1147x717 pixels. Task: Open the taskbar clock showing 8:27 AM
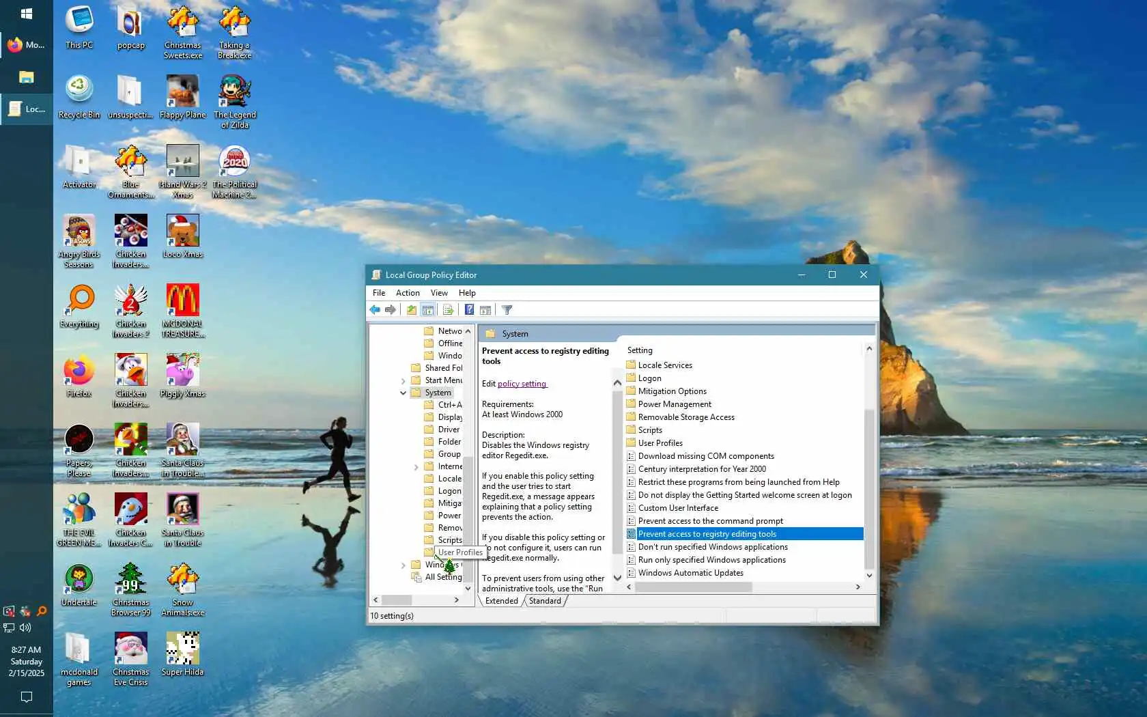[27, 662]
